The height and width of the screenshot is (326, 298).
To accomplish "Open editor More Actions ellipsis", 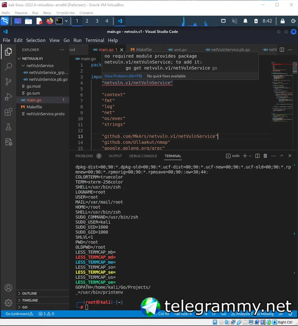I will [x=290, y=50].
